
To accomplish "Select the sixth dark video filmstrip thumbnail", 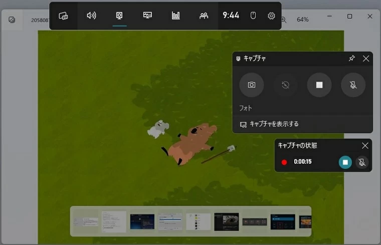I will [227, 221].
